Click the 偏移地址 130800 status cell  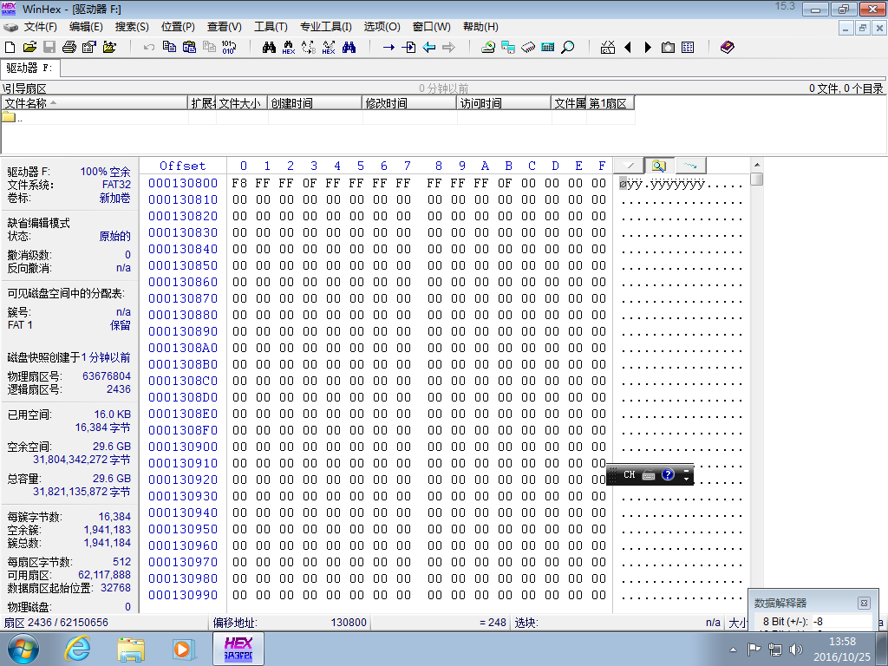(x=290, y=623)
